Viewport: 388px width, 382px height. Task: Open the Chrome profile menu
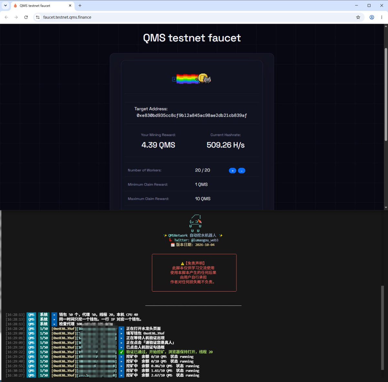pyautogui.click(x=372, y=17)
